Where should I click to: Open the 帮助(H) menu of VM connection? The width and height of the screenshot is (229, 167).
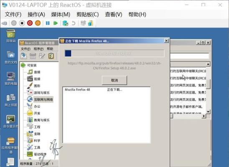point(137,15)
